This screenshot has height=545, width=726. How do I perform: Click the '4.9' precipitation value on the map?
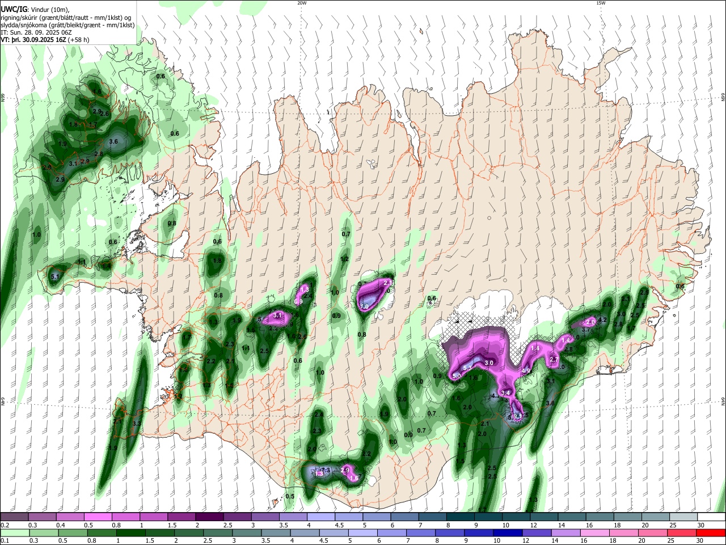point(526,371)
